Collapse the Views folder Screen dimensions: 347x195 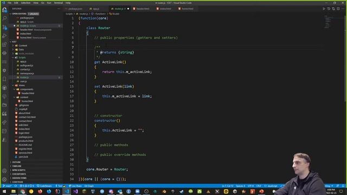[22, 86]
